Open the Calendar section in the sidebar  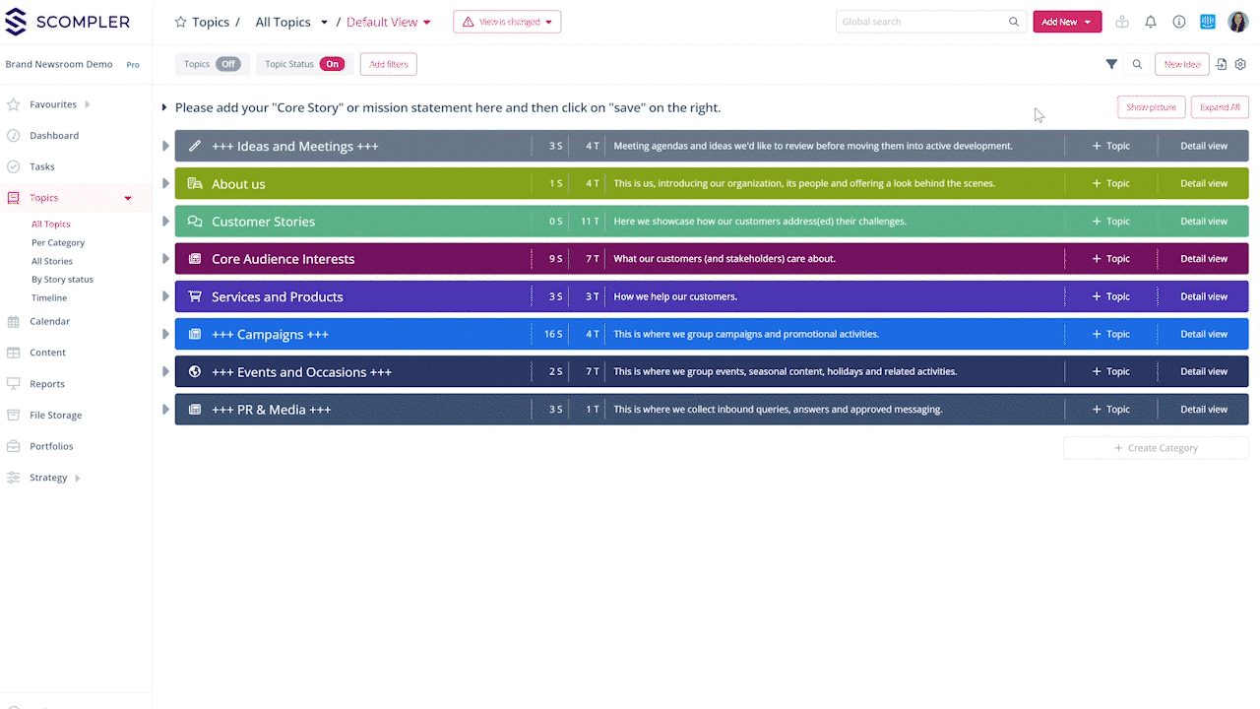(x=49, y=321)
